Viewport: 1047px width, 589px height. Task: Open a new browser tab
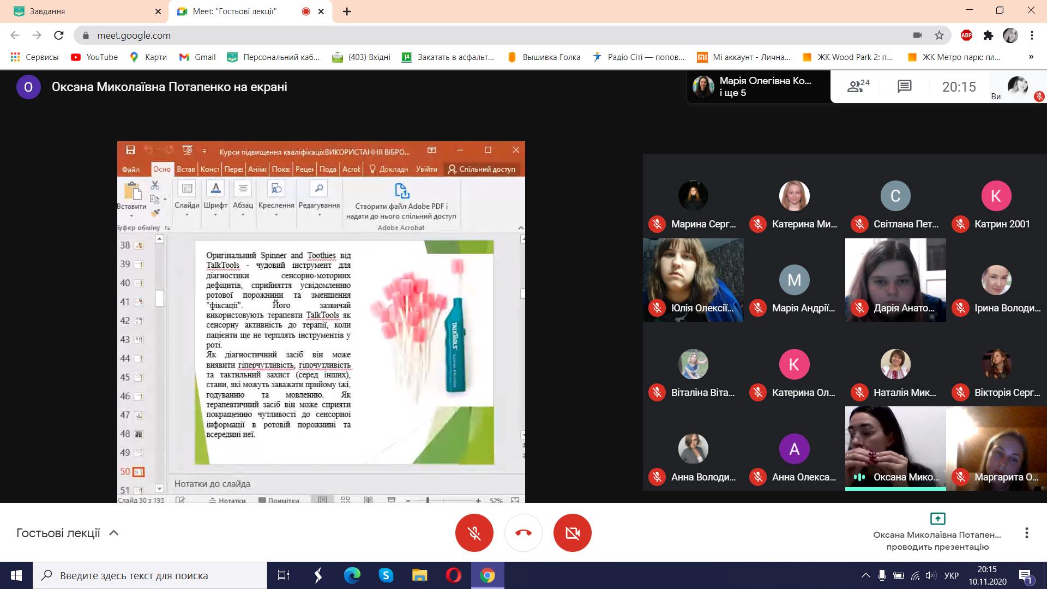tap(347, 11)
